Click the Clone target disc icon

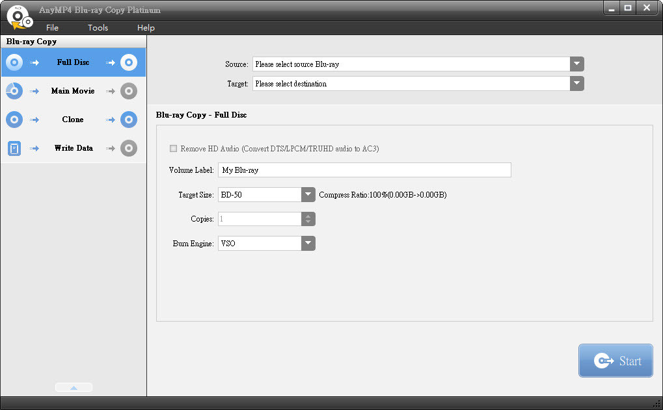129,120
